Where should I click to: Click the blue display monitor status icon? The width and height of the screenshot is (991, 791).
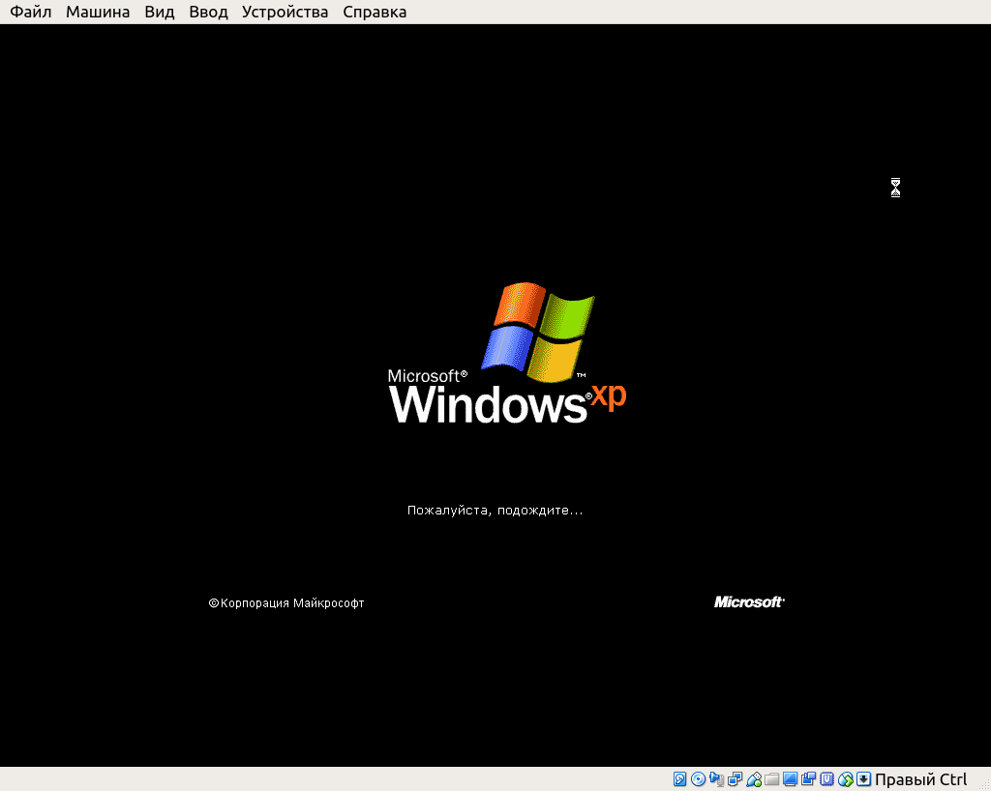790,779
